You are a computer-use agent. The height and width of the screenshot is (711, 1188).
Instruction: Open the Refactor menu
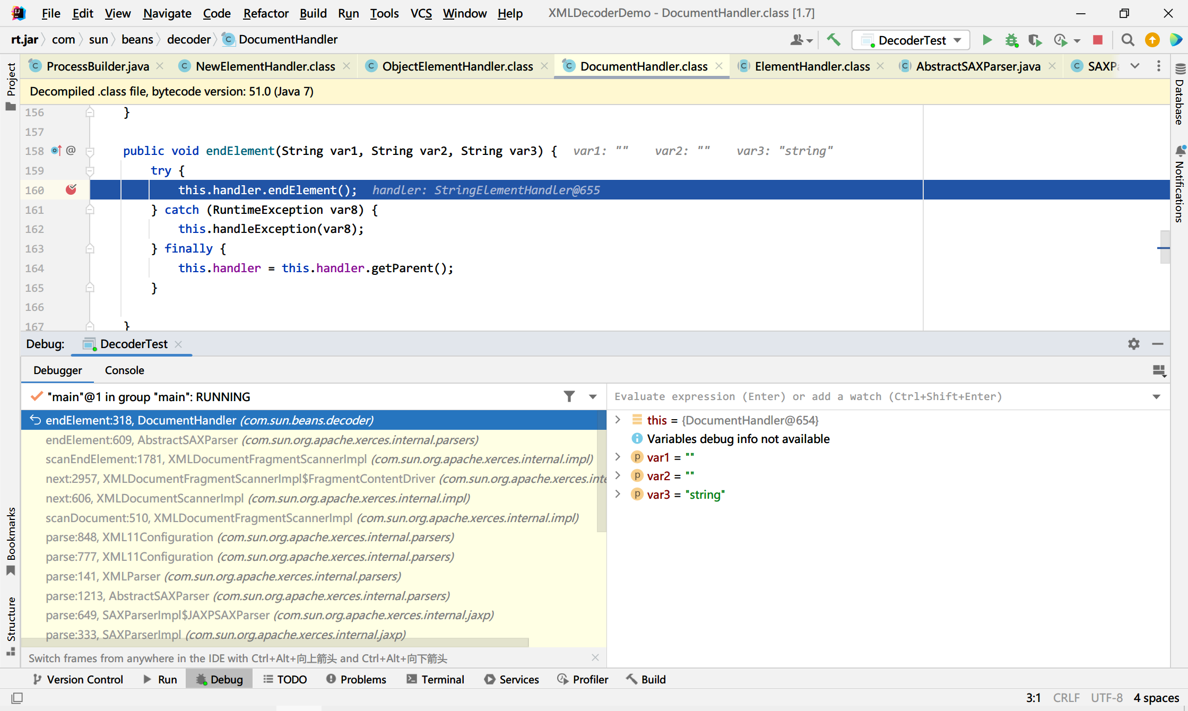point(266,13)
